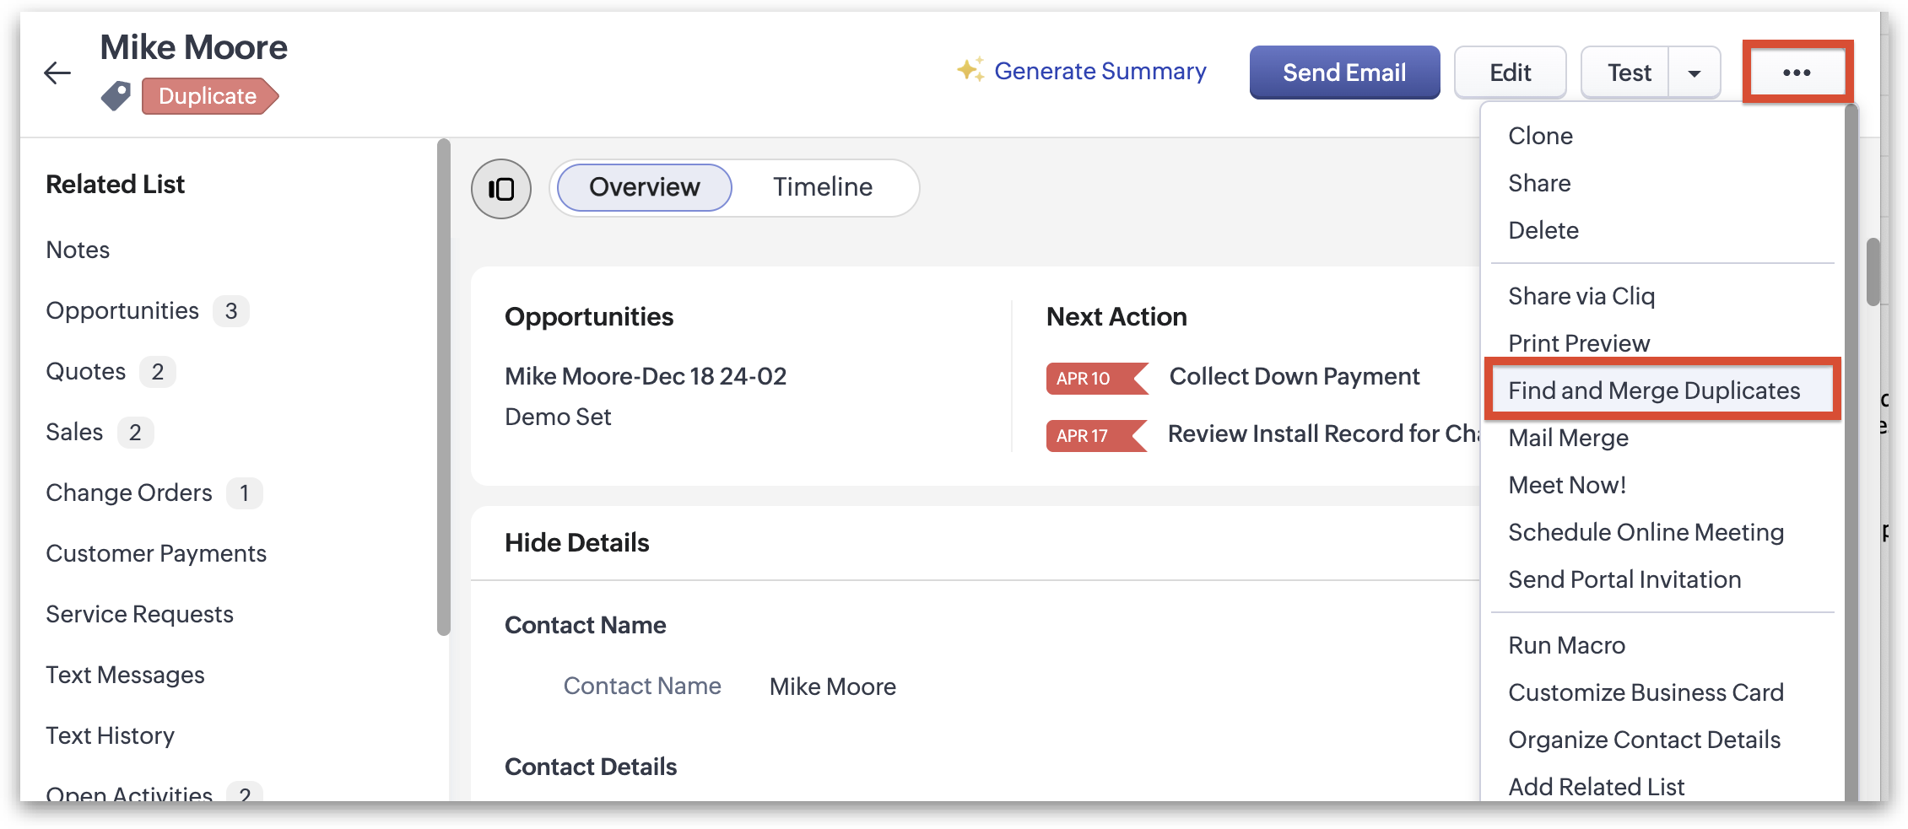Click the APR 17 date flag
Screen dimensions: 1908x829
(1095, 436)
